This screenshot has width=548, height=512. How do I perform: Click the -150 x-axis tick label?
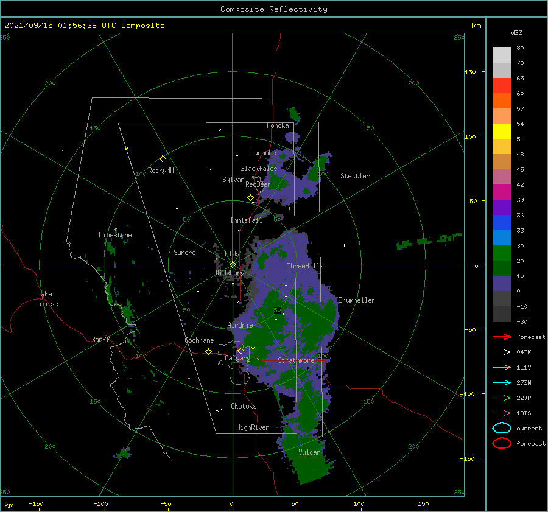pyautogui.click(x=36, y=503)
